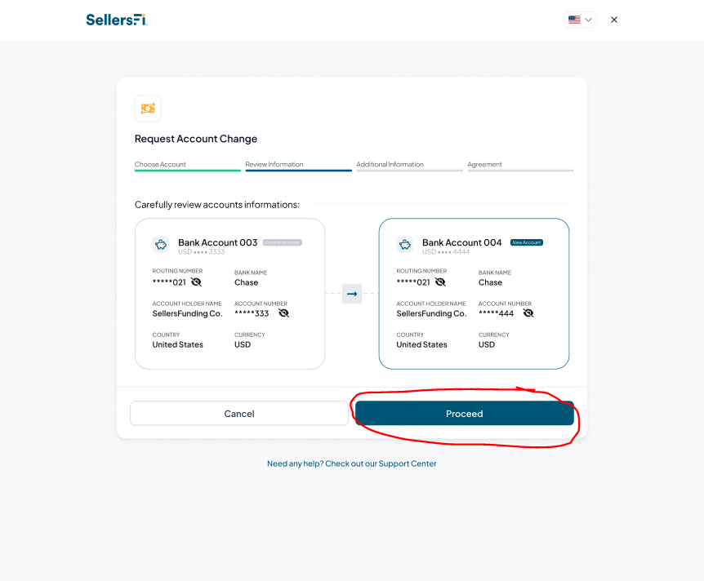Expand the language selector chevron
Image resolution: width=704 pixels, height=581 pixels.
tap(588, 20)
